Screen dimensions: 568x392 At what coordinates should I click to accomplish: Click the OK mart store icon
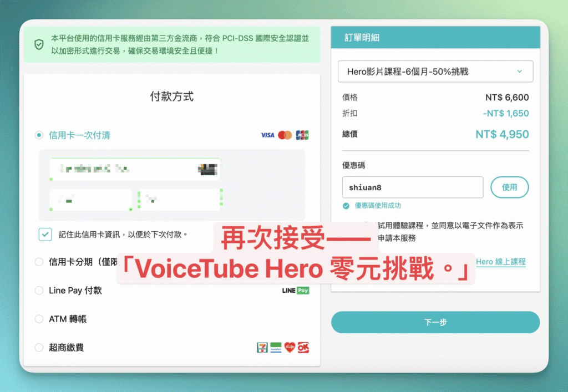click(x=303, y=348)
